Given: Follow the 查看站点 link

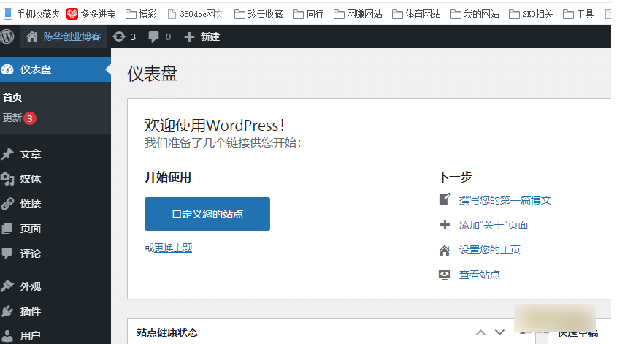Looking at the screenshot, I should [480, 275].
